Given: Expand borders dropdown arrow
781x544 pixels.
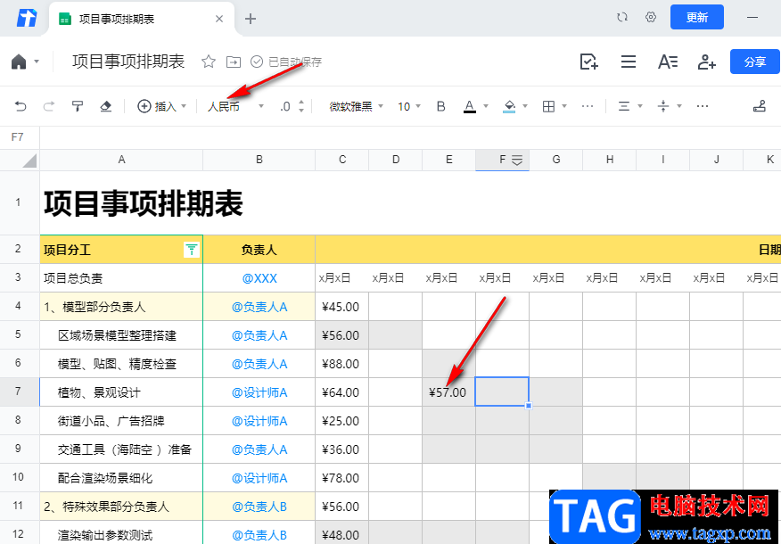Looking at the screenshot, I should [564, 106].
